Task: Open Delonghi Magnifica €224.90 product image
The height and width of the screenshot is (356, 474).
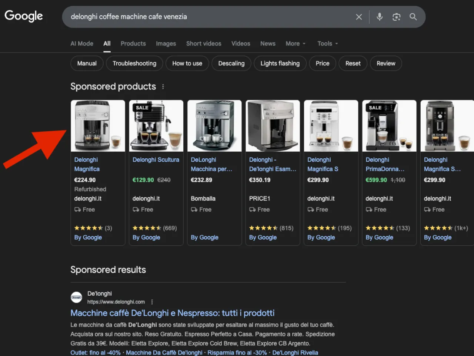Action: pos(98,126)
